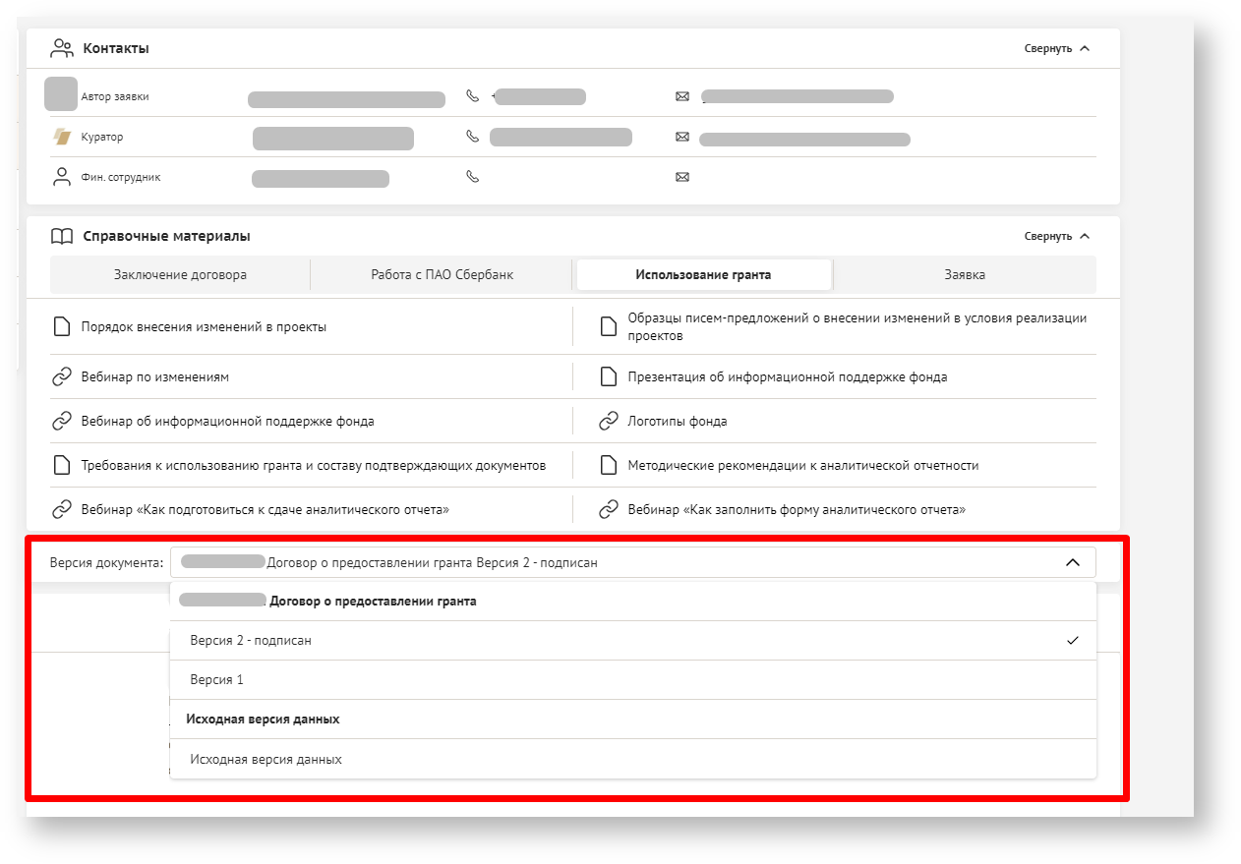The height and width of the screenshot is (864, 1241).
Task: Collapse the Справочные материалы section
Action: pyautogui.click(x=1057, y=236)
